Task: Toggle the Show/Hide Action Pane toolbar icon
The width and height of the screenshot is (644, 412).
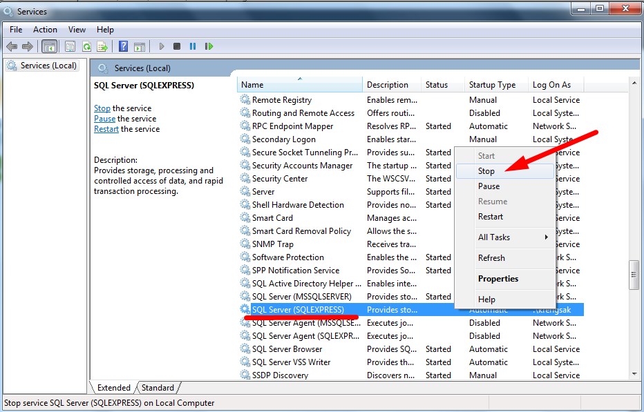Action: coord(140,46)
